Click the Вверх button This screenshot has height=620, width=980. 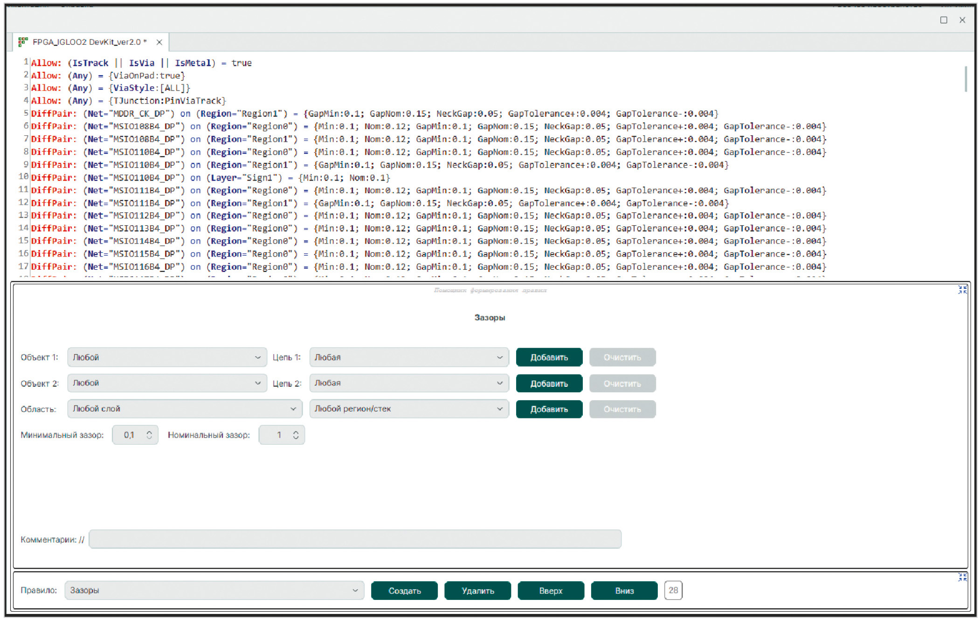[x=551, y=591]
